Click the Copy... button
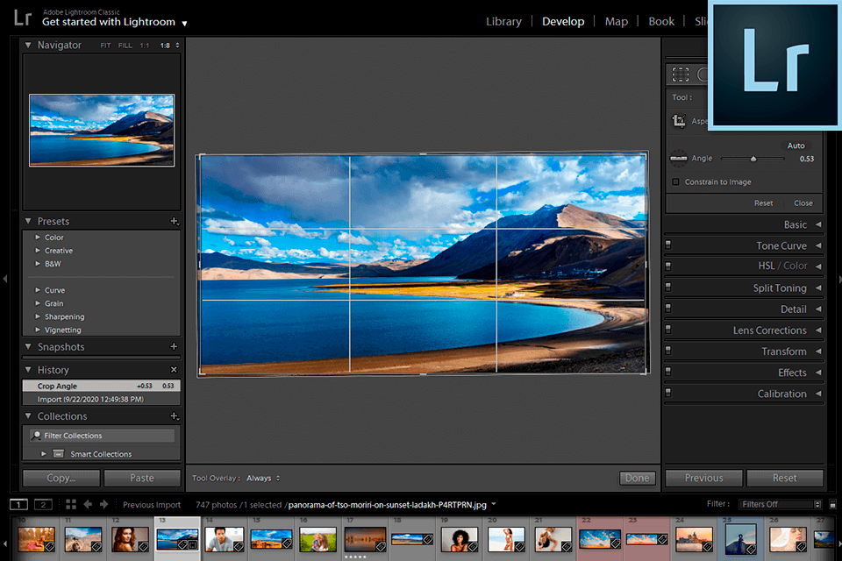This screenshot has height=561, width=842. [x=61, y=478]
